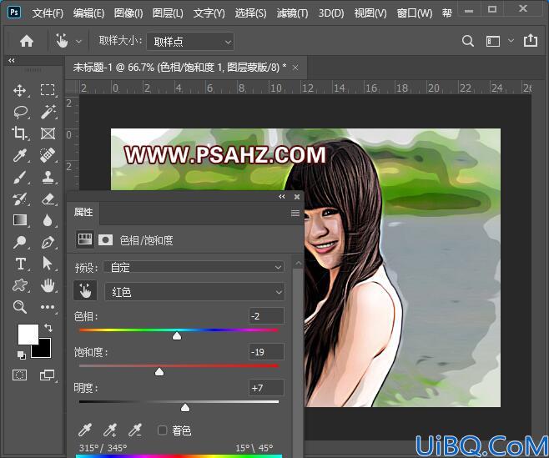
Task: Select the Magic Wand tool
Action: [48, 112]
